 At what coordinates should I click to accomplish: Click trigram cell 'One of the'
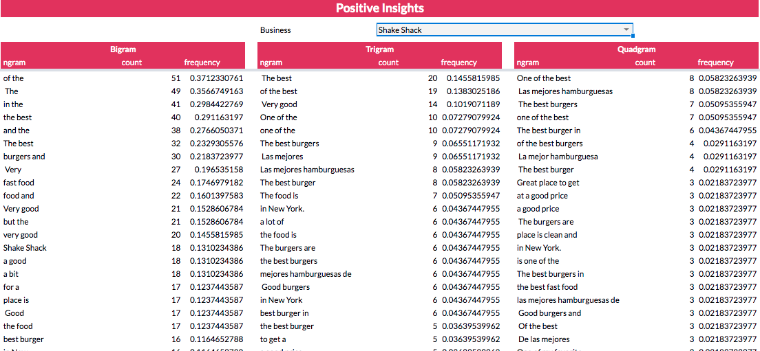(278, 117)
